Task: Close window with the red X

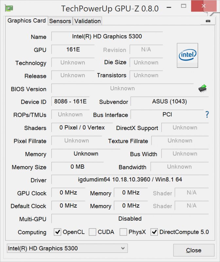Action: pyautogui.click(x=204, y=6)
